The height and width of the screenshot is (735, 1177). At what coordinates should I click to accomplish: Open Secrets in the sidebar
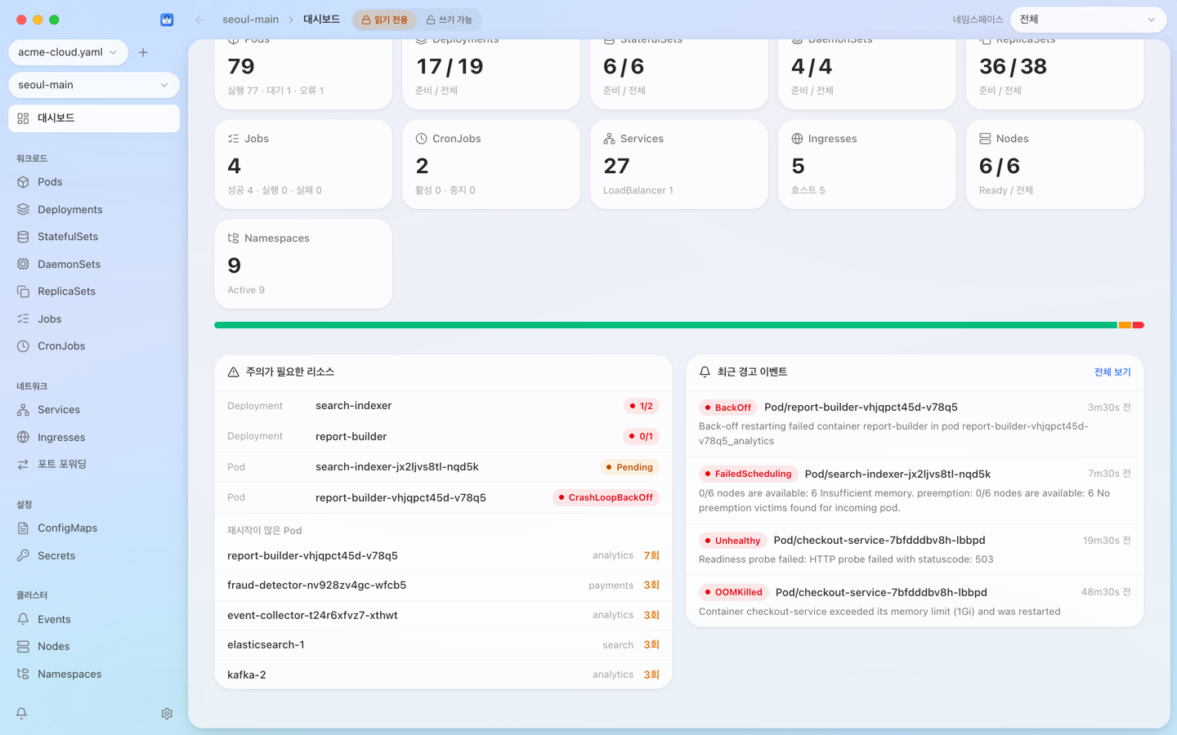click(94, 555)
